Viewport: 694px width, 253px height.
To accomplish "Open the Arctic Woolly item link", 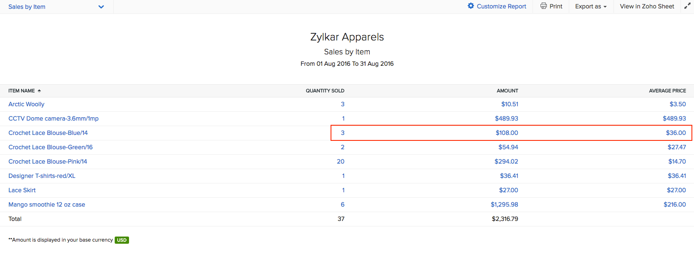I will click(26, 104).
